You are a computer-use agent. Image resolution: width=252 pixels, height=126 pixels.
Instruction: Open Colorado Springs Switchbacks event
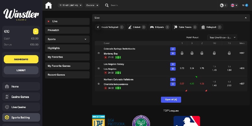click(119, 49)
